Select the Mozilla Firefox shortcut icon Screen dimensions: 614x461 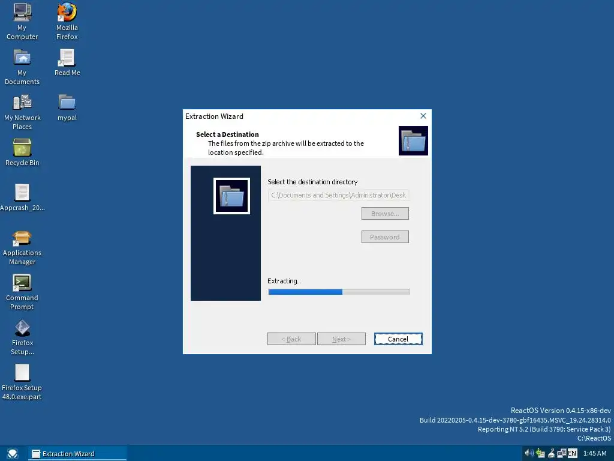pyautogui.click(x=67, y=22)
